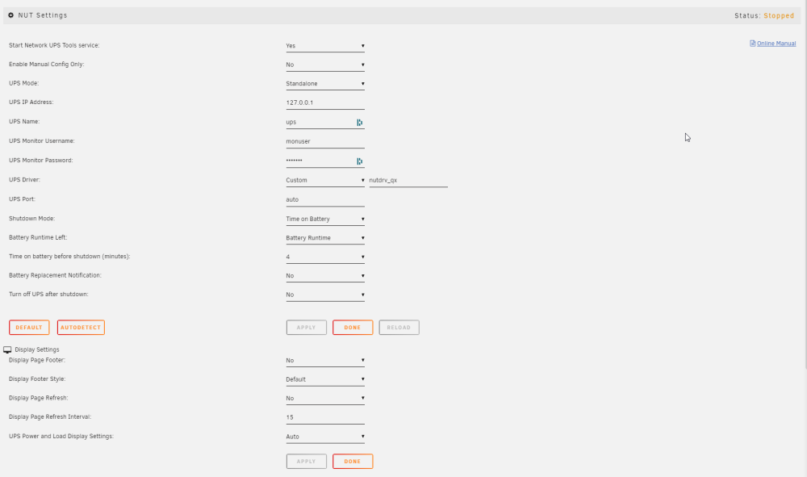
Task: Open the UPS Power and Load Display Settings dropdown
Action: point(325,437)
